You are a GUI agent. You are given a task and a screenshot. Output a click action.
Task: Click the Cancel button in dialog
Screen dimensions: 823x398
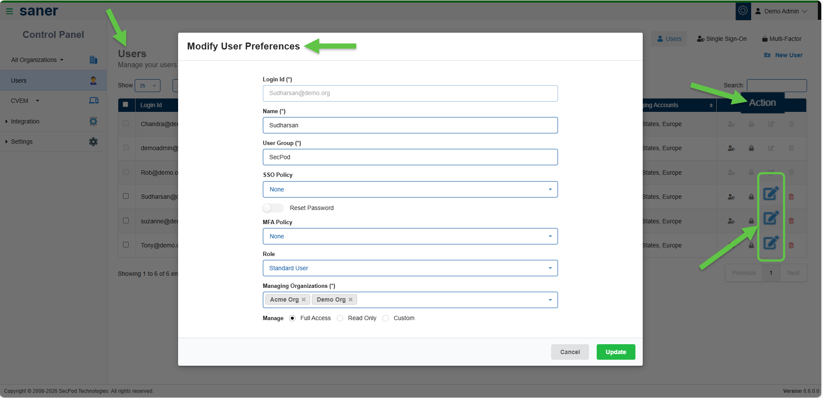[x=570, y=352]
